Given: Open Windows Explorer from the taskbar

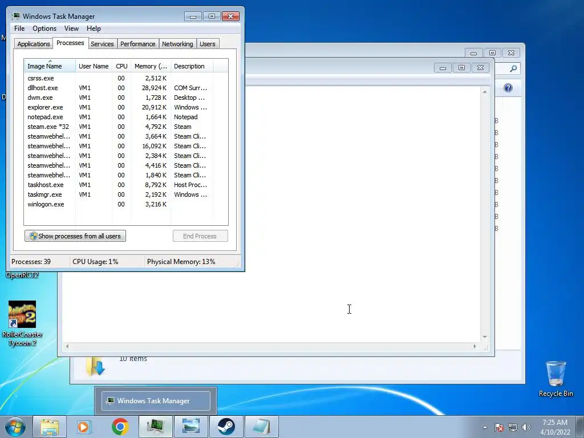Looking at the screenshot, I should click(50, 427).
